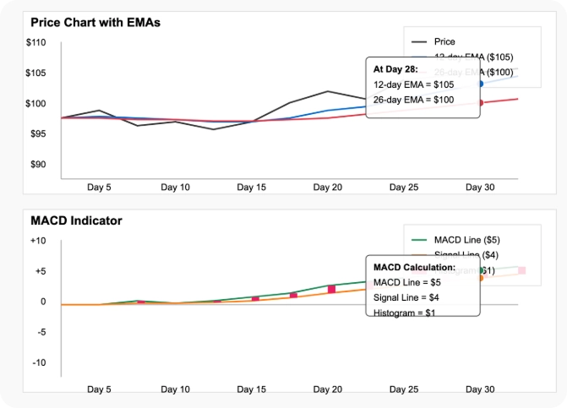Screen dimensions: 567x408
Task: Toggle the MACD Line legend entry
Action: (x=466, y=240)
